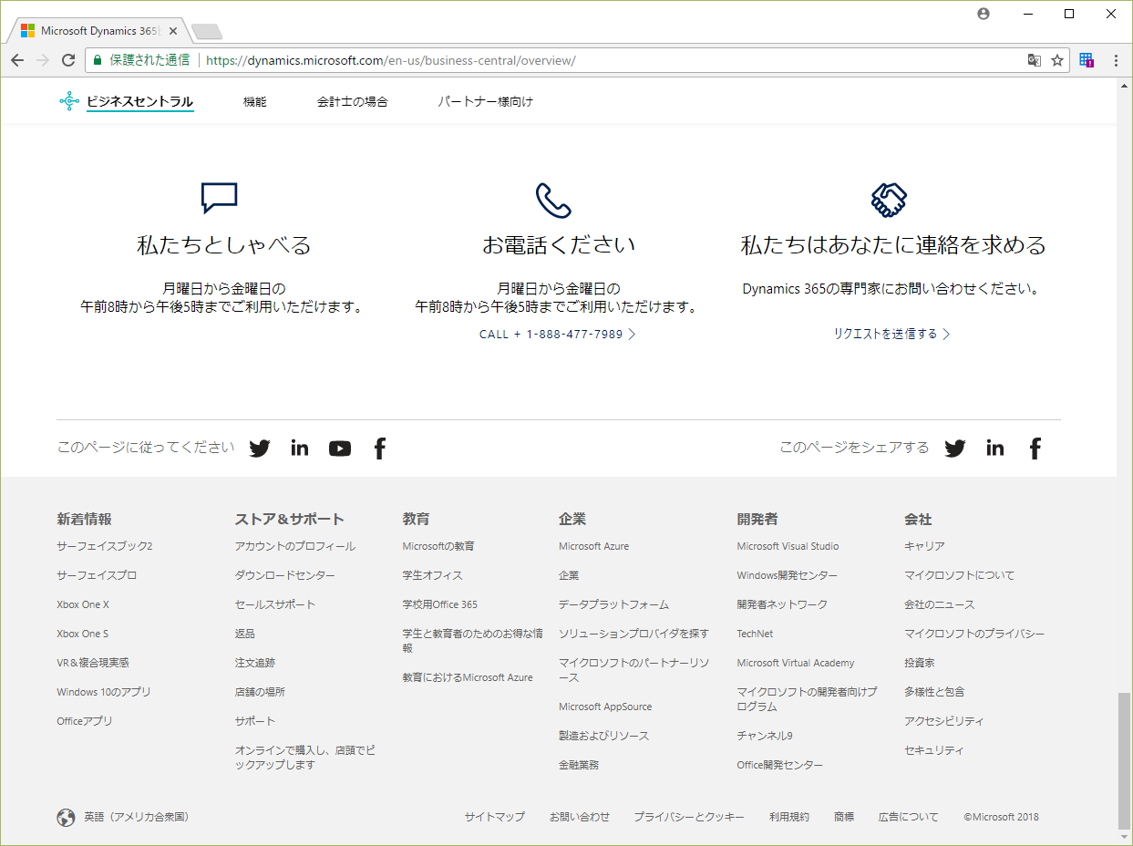Image resolution: width=1133 pixels, height=846 pixels.
Task: Click the Business Central logo icon
Action: pyautogui.click(x=69, y=101)
